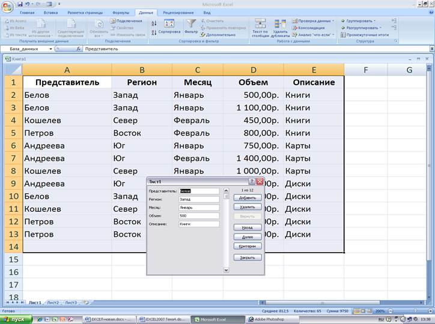435x324 pixels.
Task: Click the zoom slider in status bar
Action: (409, 311)
